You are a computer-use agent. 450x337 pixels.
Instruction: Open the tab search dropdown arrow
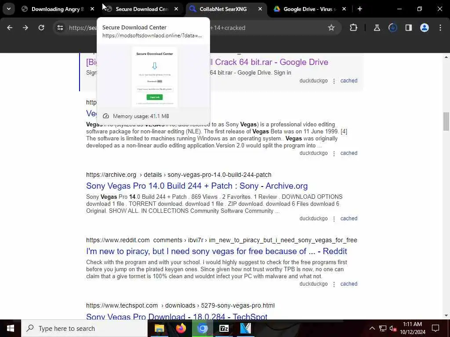coord(9,9)
